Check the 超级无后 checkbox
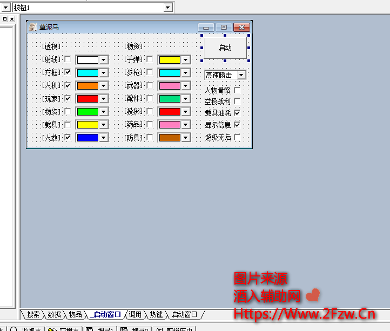The image size is (390, 331). pos(237,137)
